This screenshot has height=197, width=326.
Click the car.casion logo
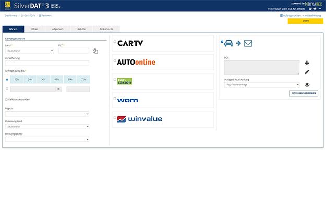125,81
